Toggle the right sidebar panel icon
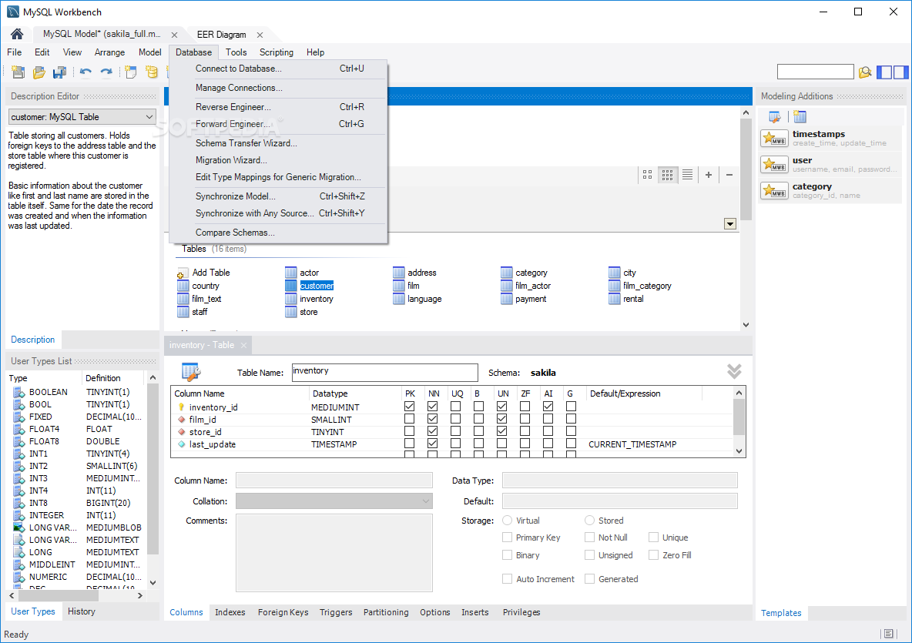Image resolution: width=912 pixels, height=643 pixels. click(901, 72)
